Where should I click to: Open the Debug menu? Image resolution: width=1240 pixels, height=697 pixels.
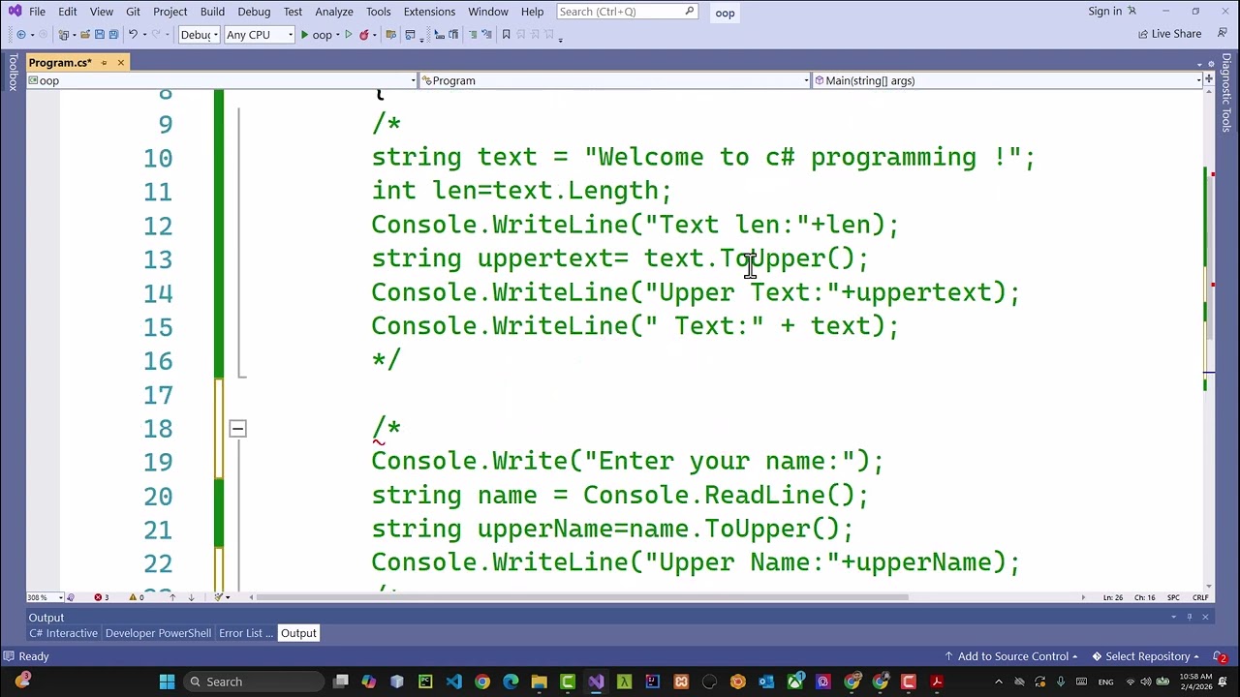pyautogui.click(x=254, y=12)
